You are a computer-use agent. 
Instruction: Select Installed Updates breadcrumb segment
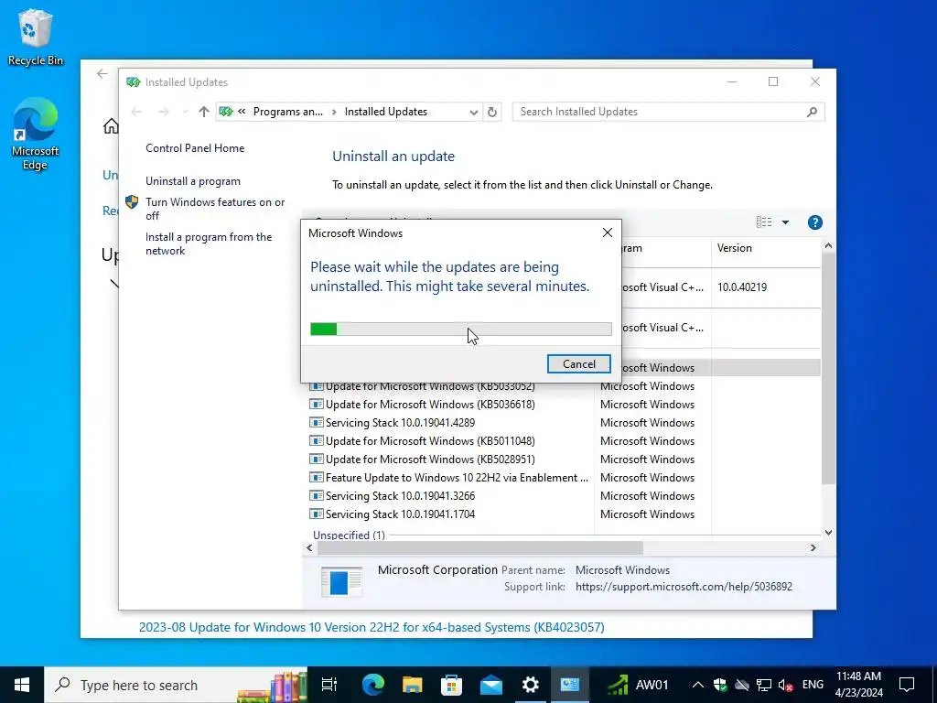(x=386, y=112)
